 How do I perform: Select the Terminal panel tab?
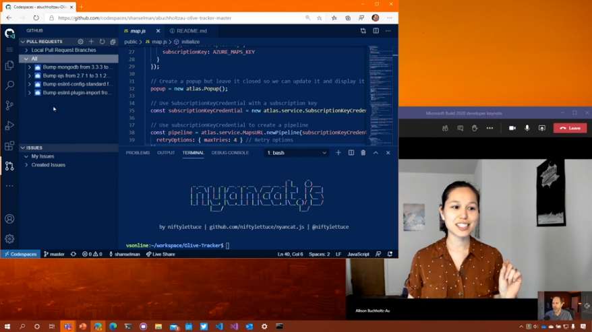point(193,153)
